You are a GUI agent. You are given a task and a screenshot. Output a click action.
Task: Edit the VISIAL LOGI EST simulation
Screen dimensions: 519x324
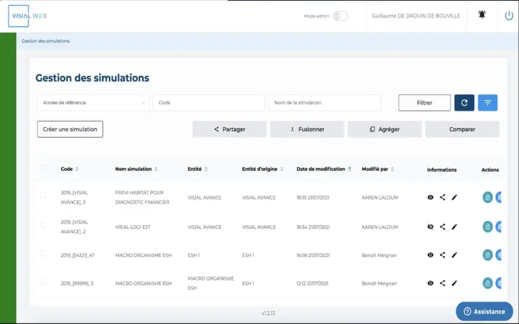click(454, 227)
